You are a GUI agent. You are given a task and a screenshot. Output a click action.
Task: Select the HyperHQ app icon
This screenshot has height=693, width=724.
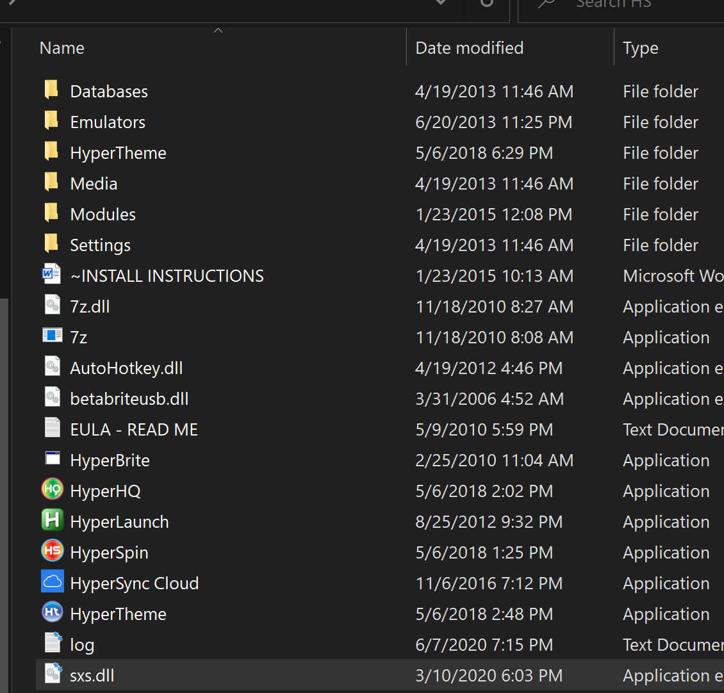[52, 489]
